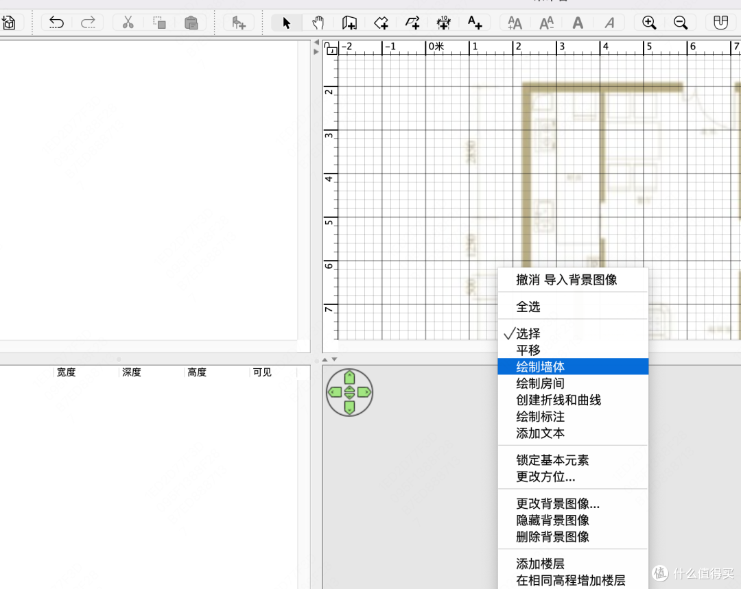
Task: Sort furniture list by 宽度 column
Action: click(66, 372)
